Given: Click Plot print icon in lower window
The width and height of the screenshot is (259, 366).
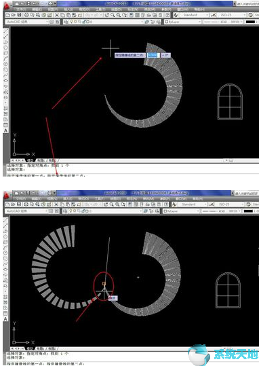Looking at the screenshot, I should pos(26,204).
